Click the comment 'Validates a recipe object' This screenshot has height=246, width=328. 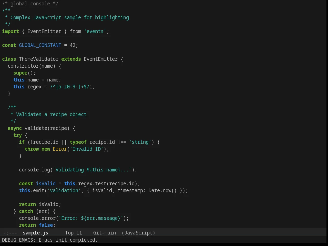(x=51, y=114)
